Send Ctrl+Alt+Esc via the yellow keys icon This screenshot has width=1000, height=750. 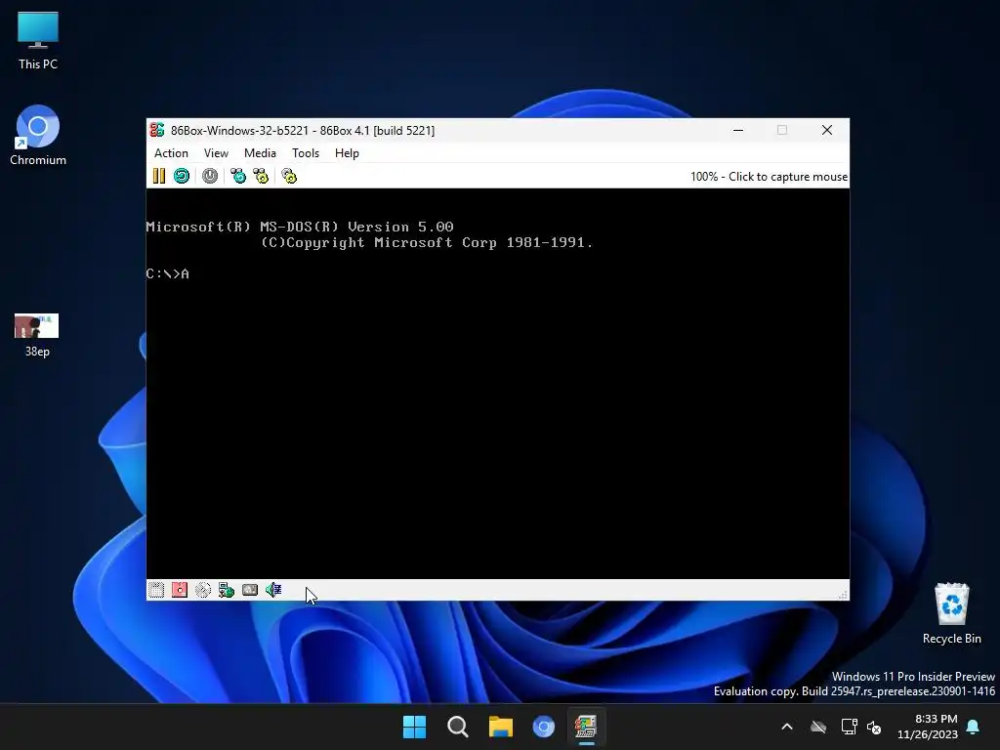tap(261, 176)
